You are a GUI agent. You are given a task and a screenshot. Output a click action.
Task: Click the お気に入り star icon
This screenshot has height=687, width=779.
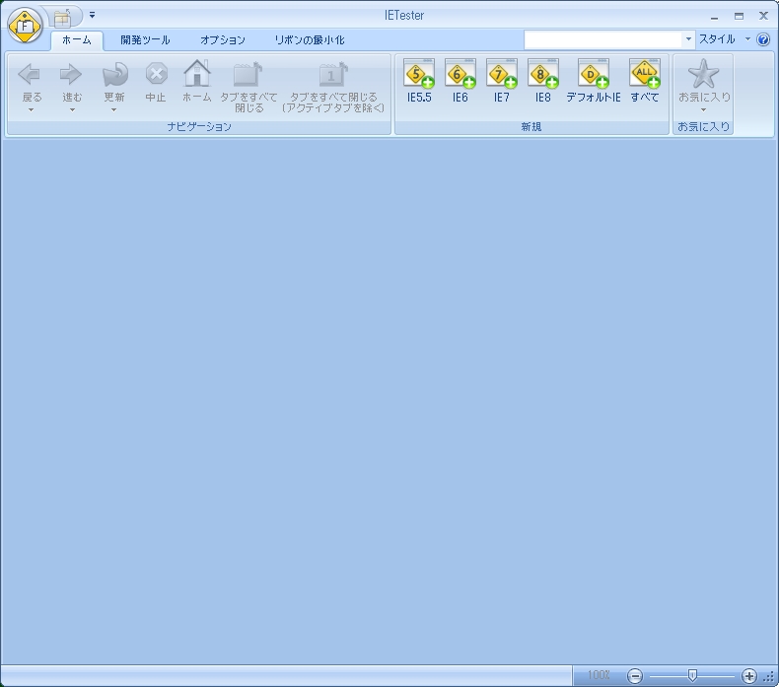pos(703,74)
